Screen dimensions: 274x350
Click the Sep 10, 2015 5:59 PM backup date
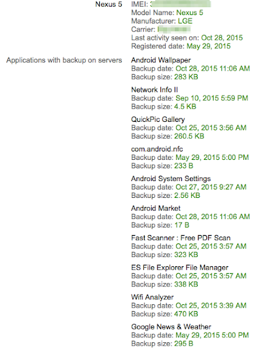[x=212, y=98]
